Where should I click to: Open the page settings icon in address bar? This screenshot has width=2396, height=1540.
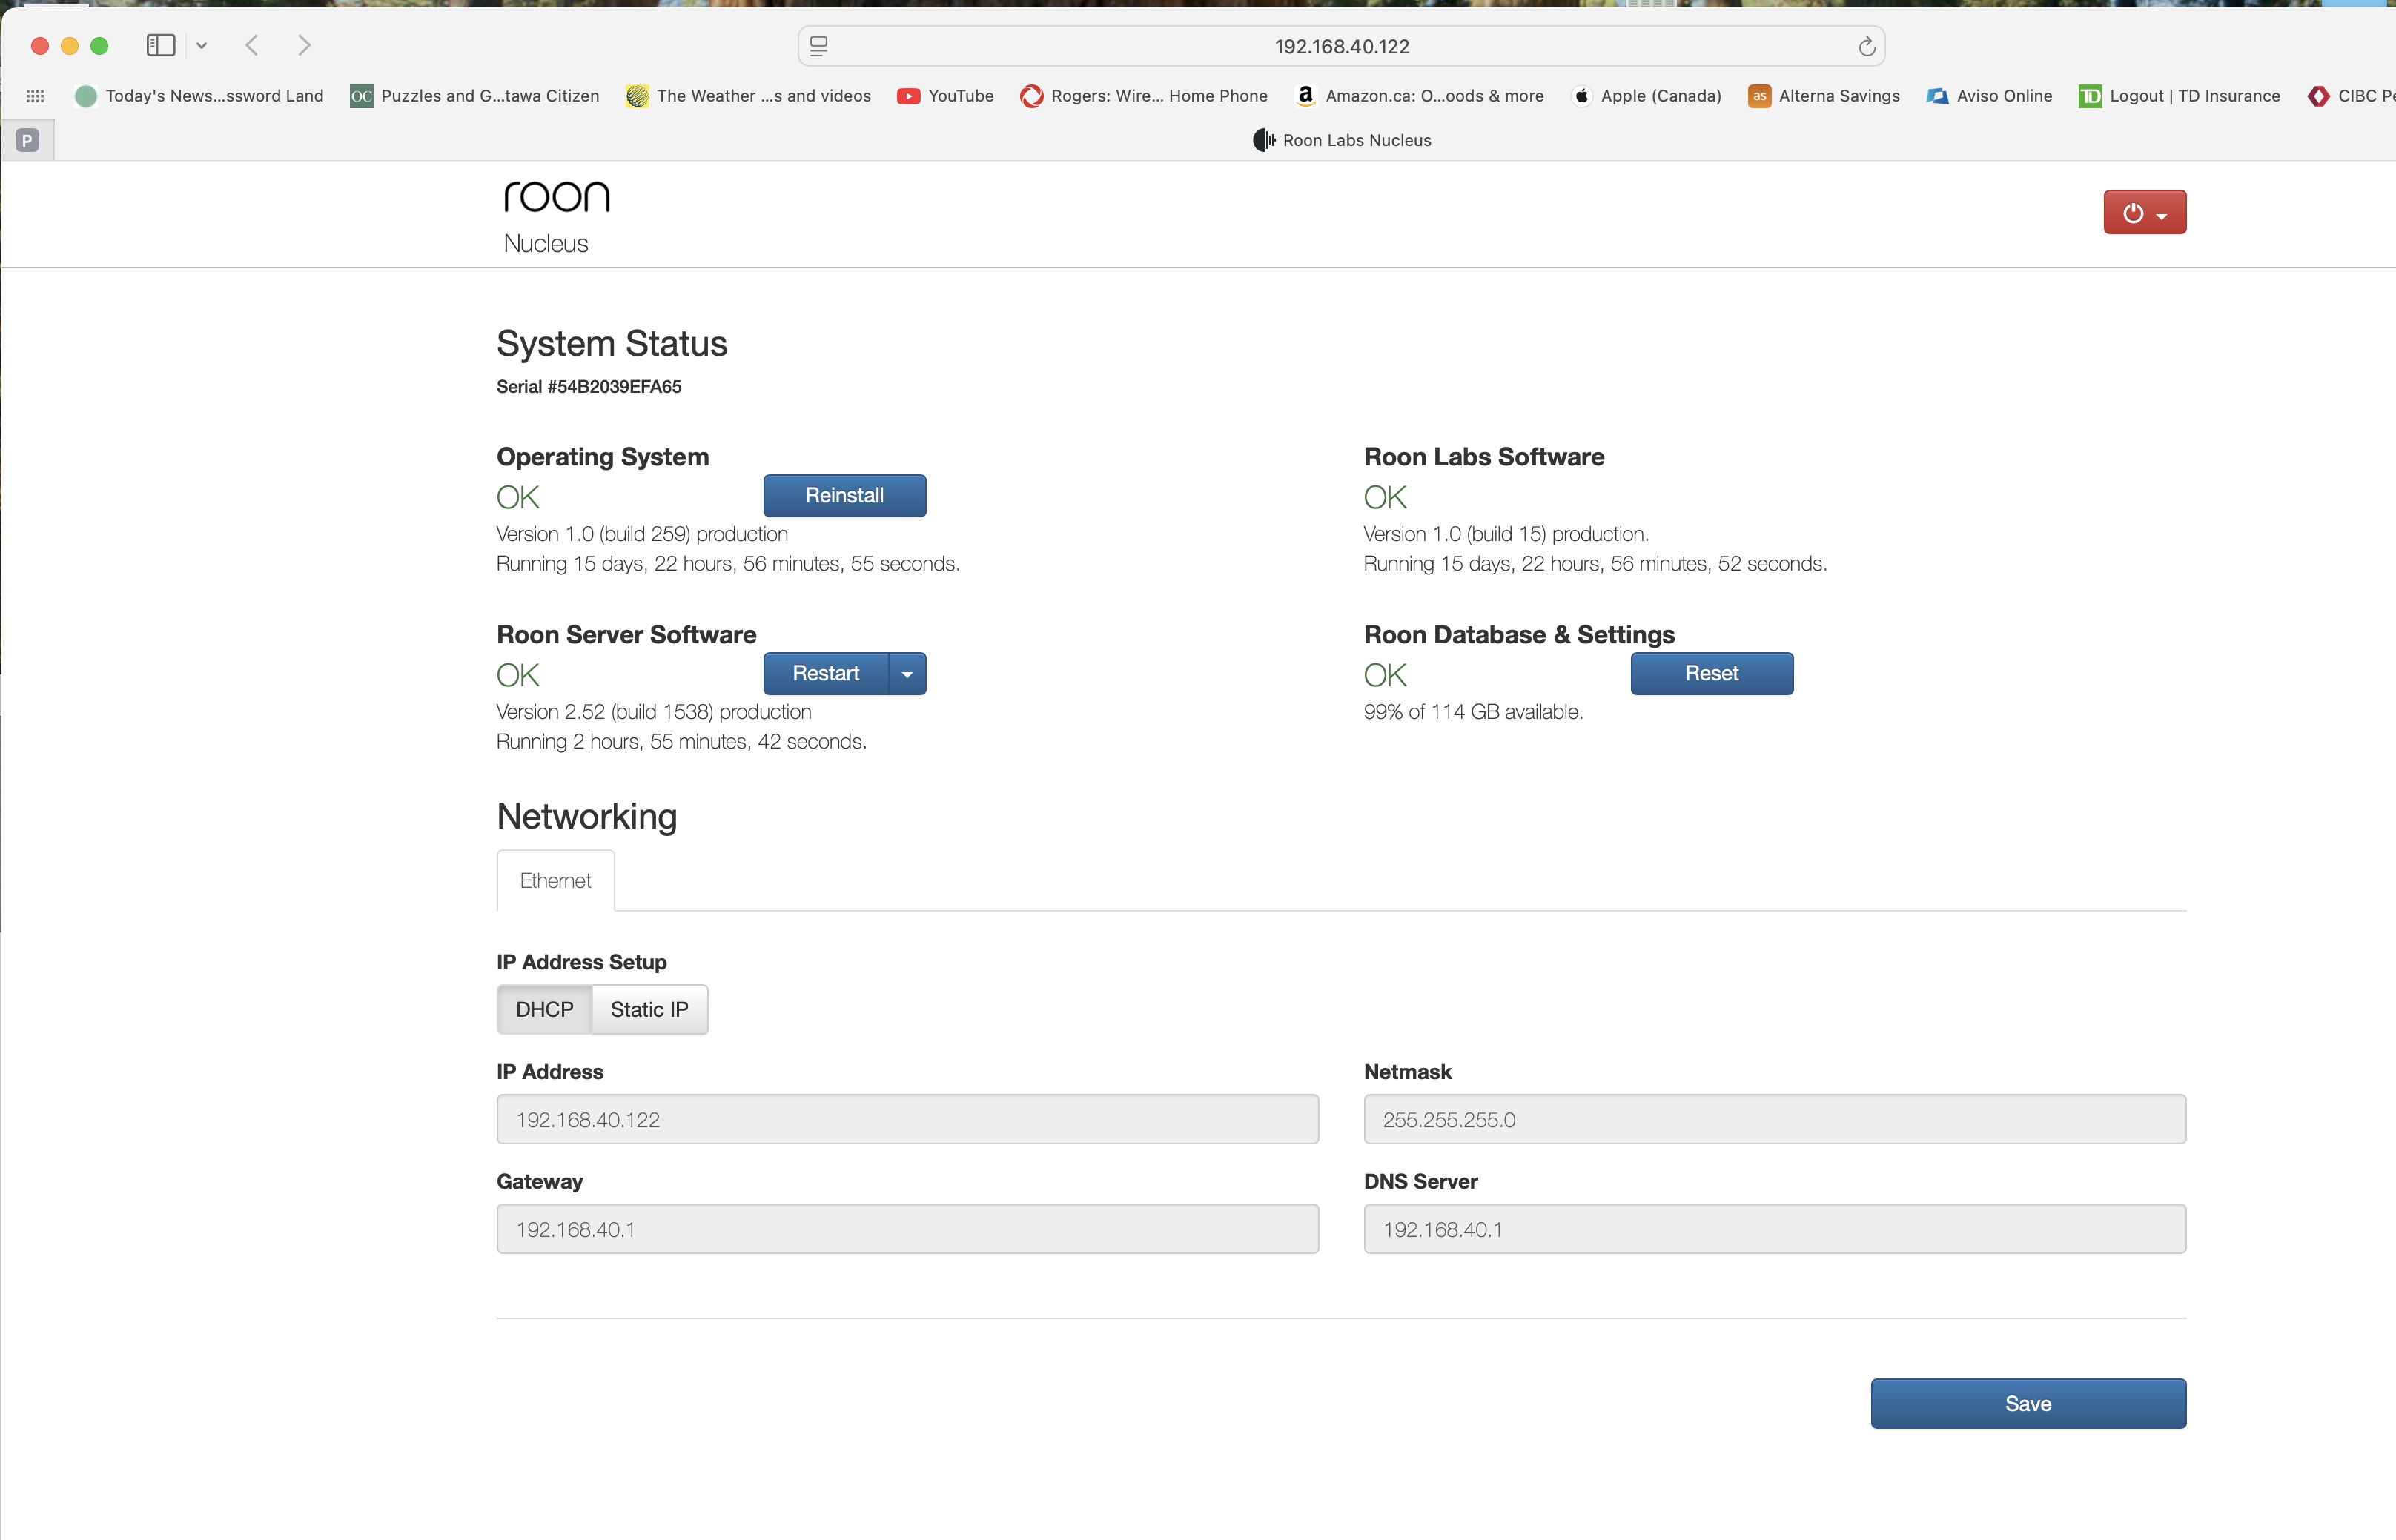[x=818, y=46]
